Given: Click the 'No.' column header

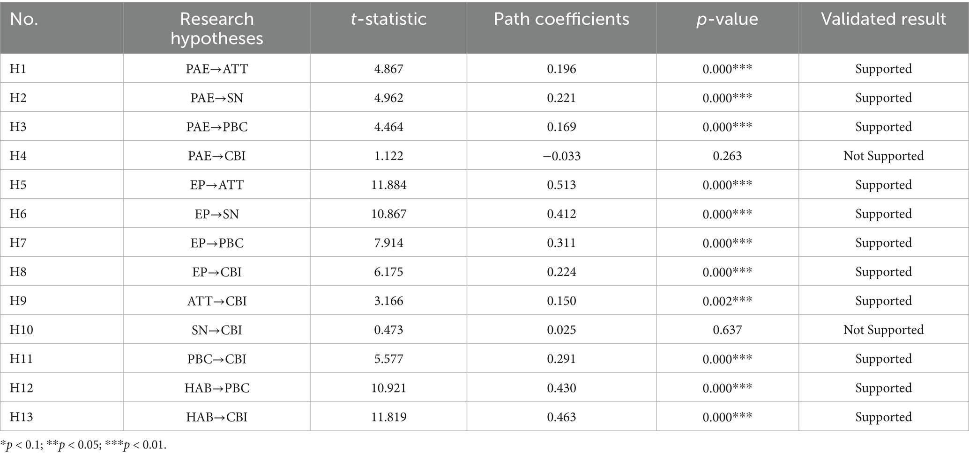Looking at the screenshot, I should pos(24,19).
